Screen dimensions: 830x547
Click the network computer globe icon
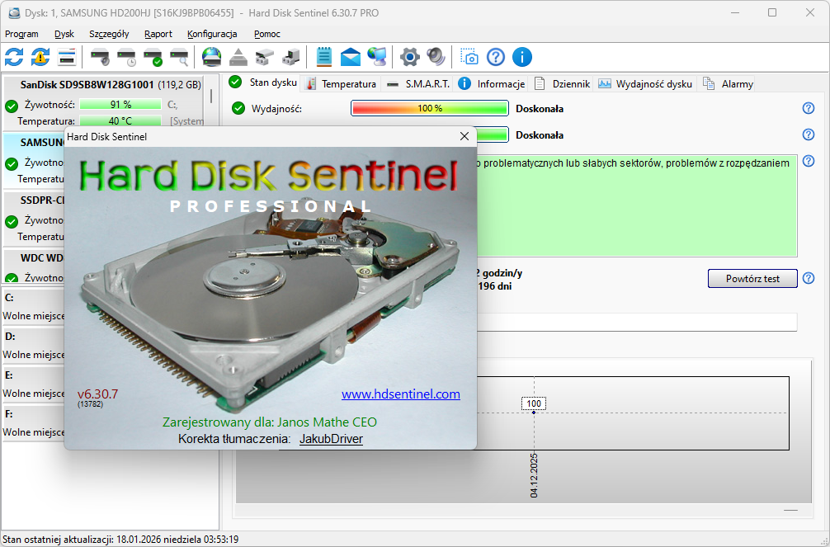point(377,57)
